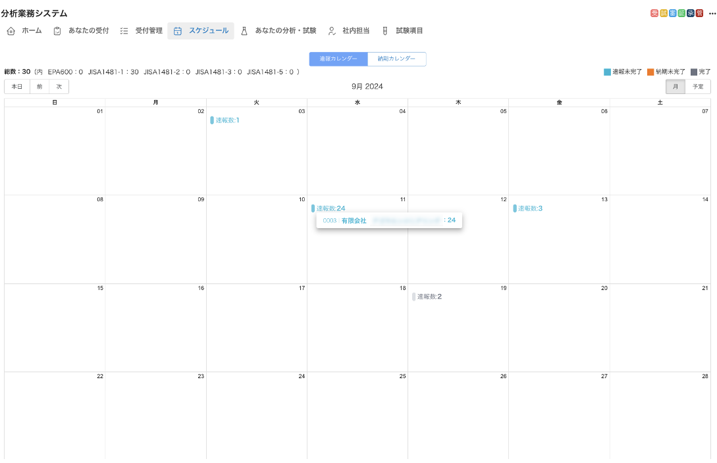Advance to next month with 次
Image resolution: width=717 pixels, height=463 pixels.
[x=59, y=86]
